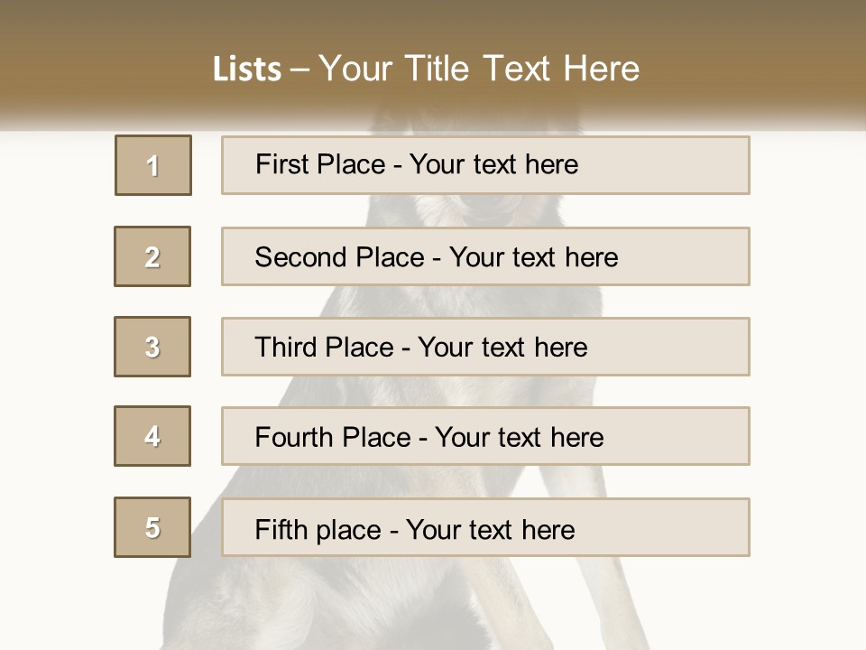The image size is (866, 650).
Task: Select the number 4 box
Action: coord(152,436)
